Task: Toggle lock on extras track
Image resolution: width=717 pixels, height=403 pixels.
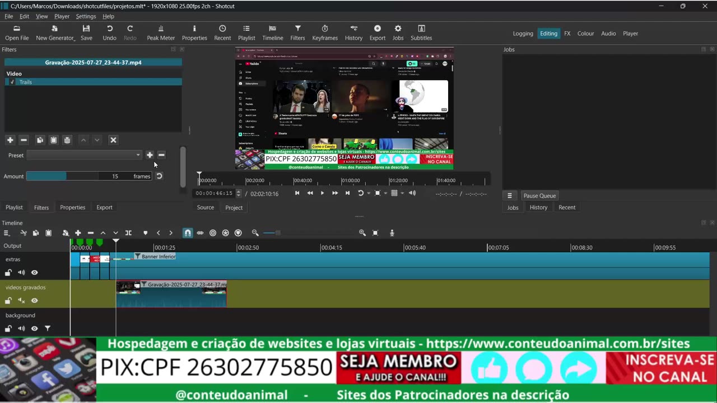Action: 8,273
